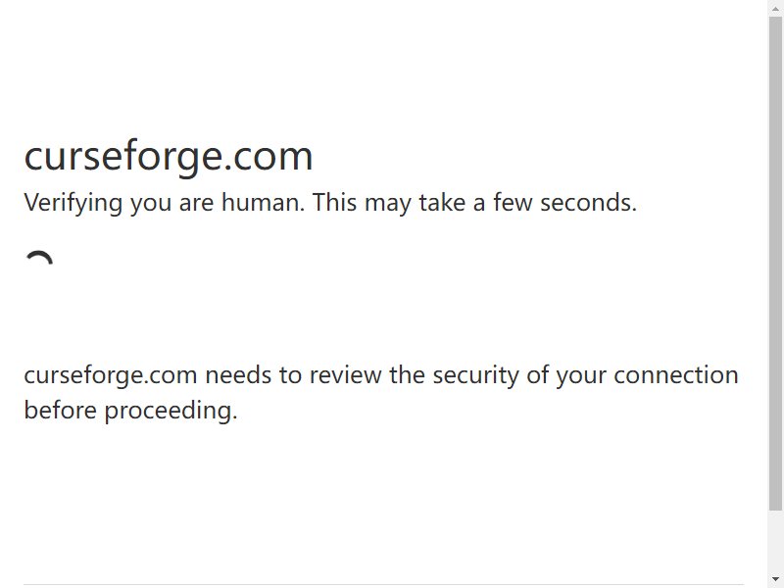Viewport: 784px width, 588px height.
Task: Click the scrollbar up arrow
Action: 775,8
